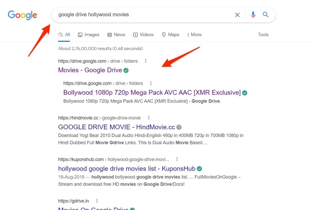Open three-dot menu for hindmovie.cc result
The height and width of the screenshot is (210, 316).
click(149, 118)
